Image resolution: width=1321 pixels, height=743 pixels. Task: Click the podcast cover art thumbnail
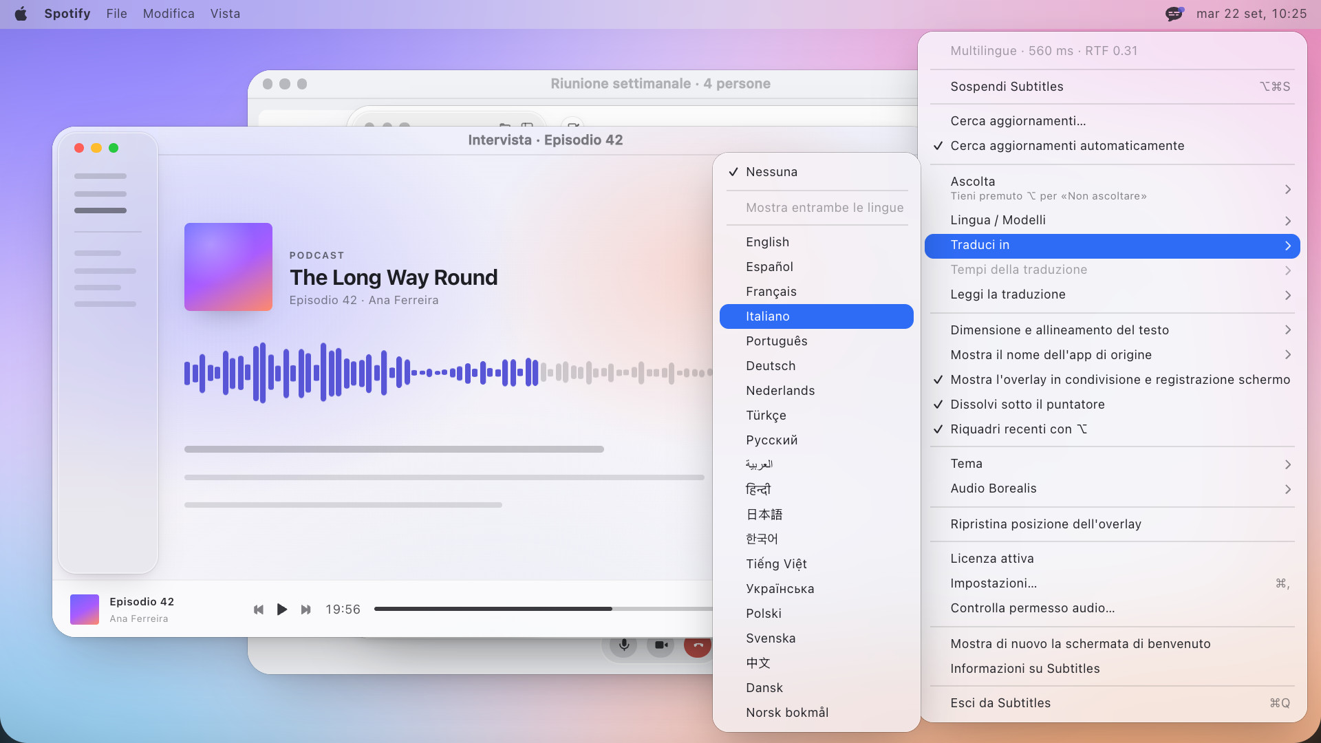pos(228,267)
